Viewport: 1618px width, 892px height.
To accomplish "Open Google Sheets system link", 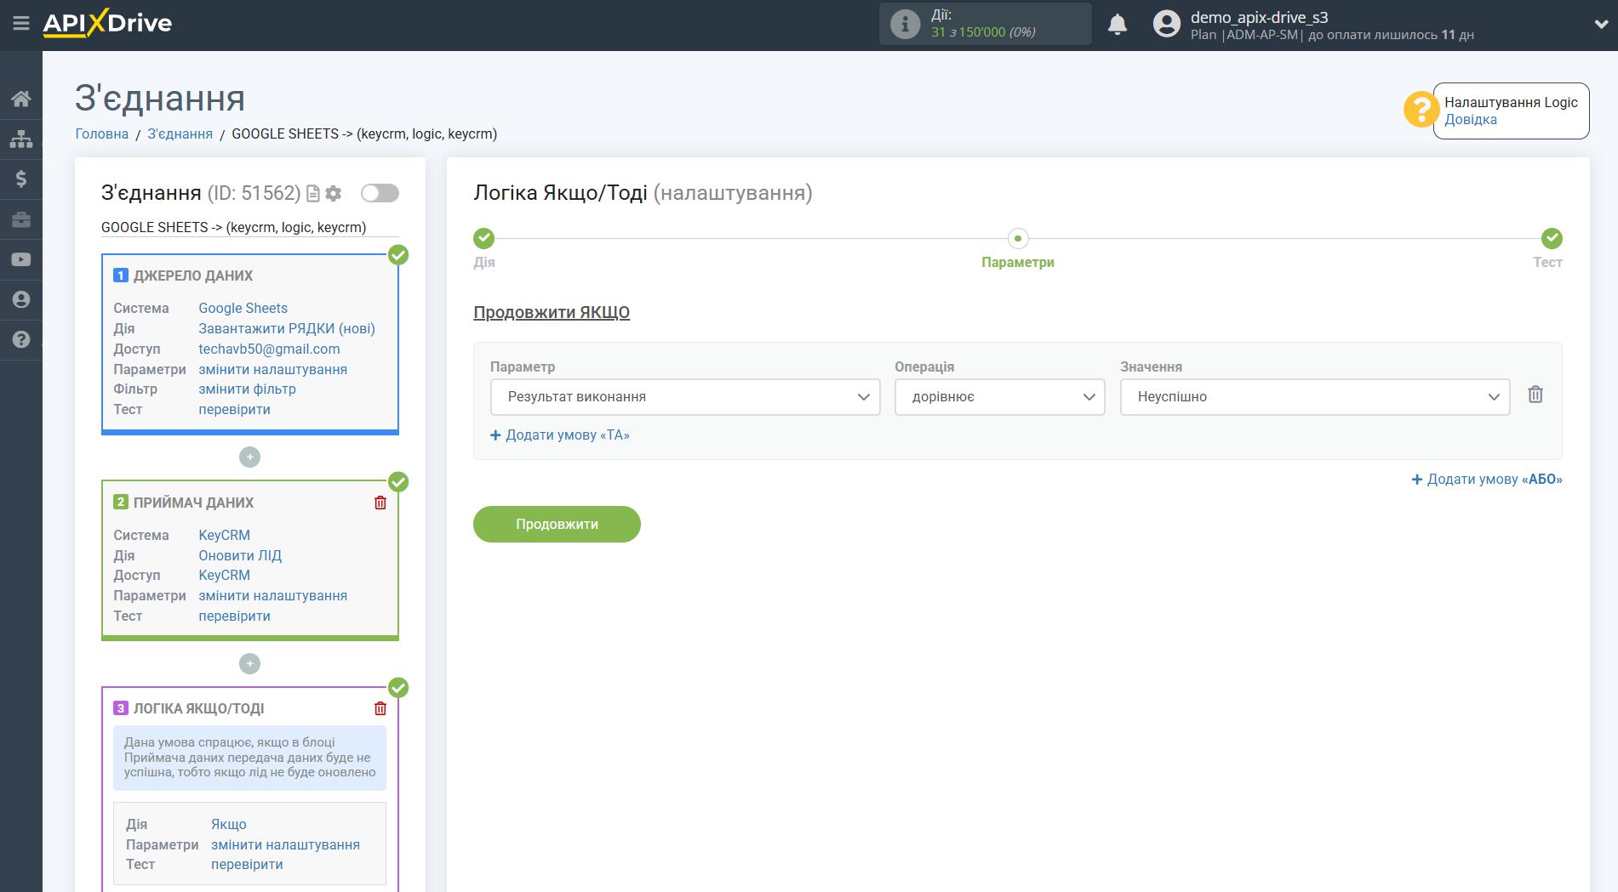I will coord(243,309).
